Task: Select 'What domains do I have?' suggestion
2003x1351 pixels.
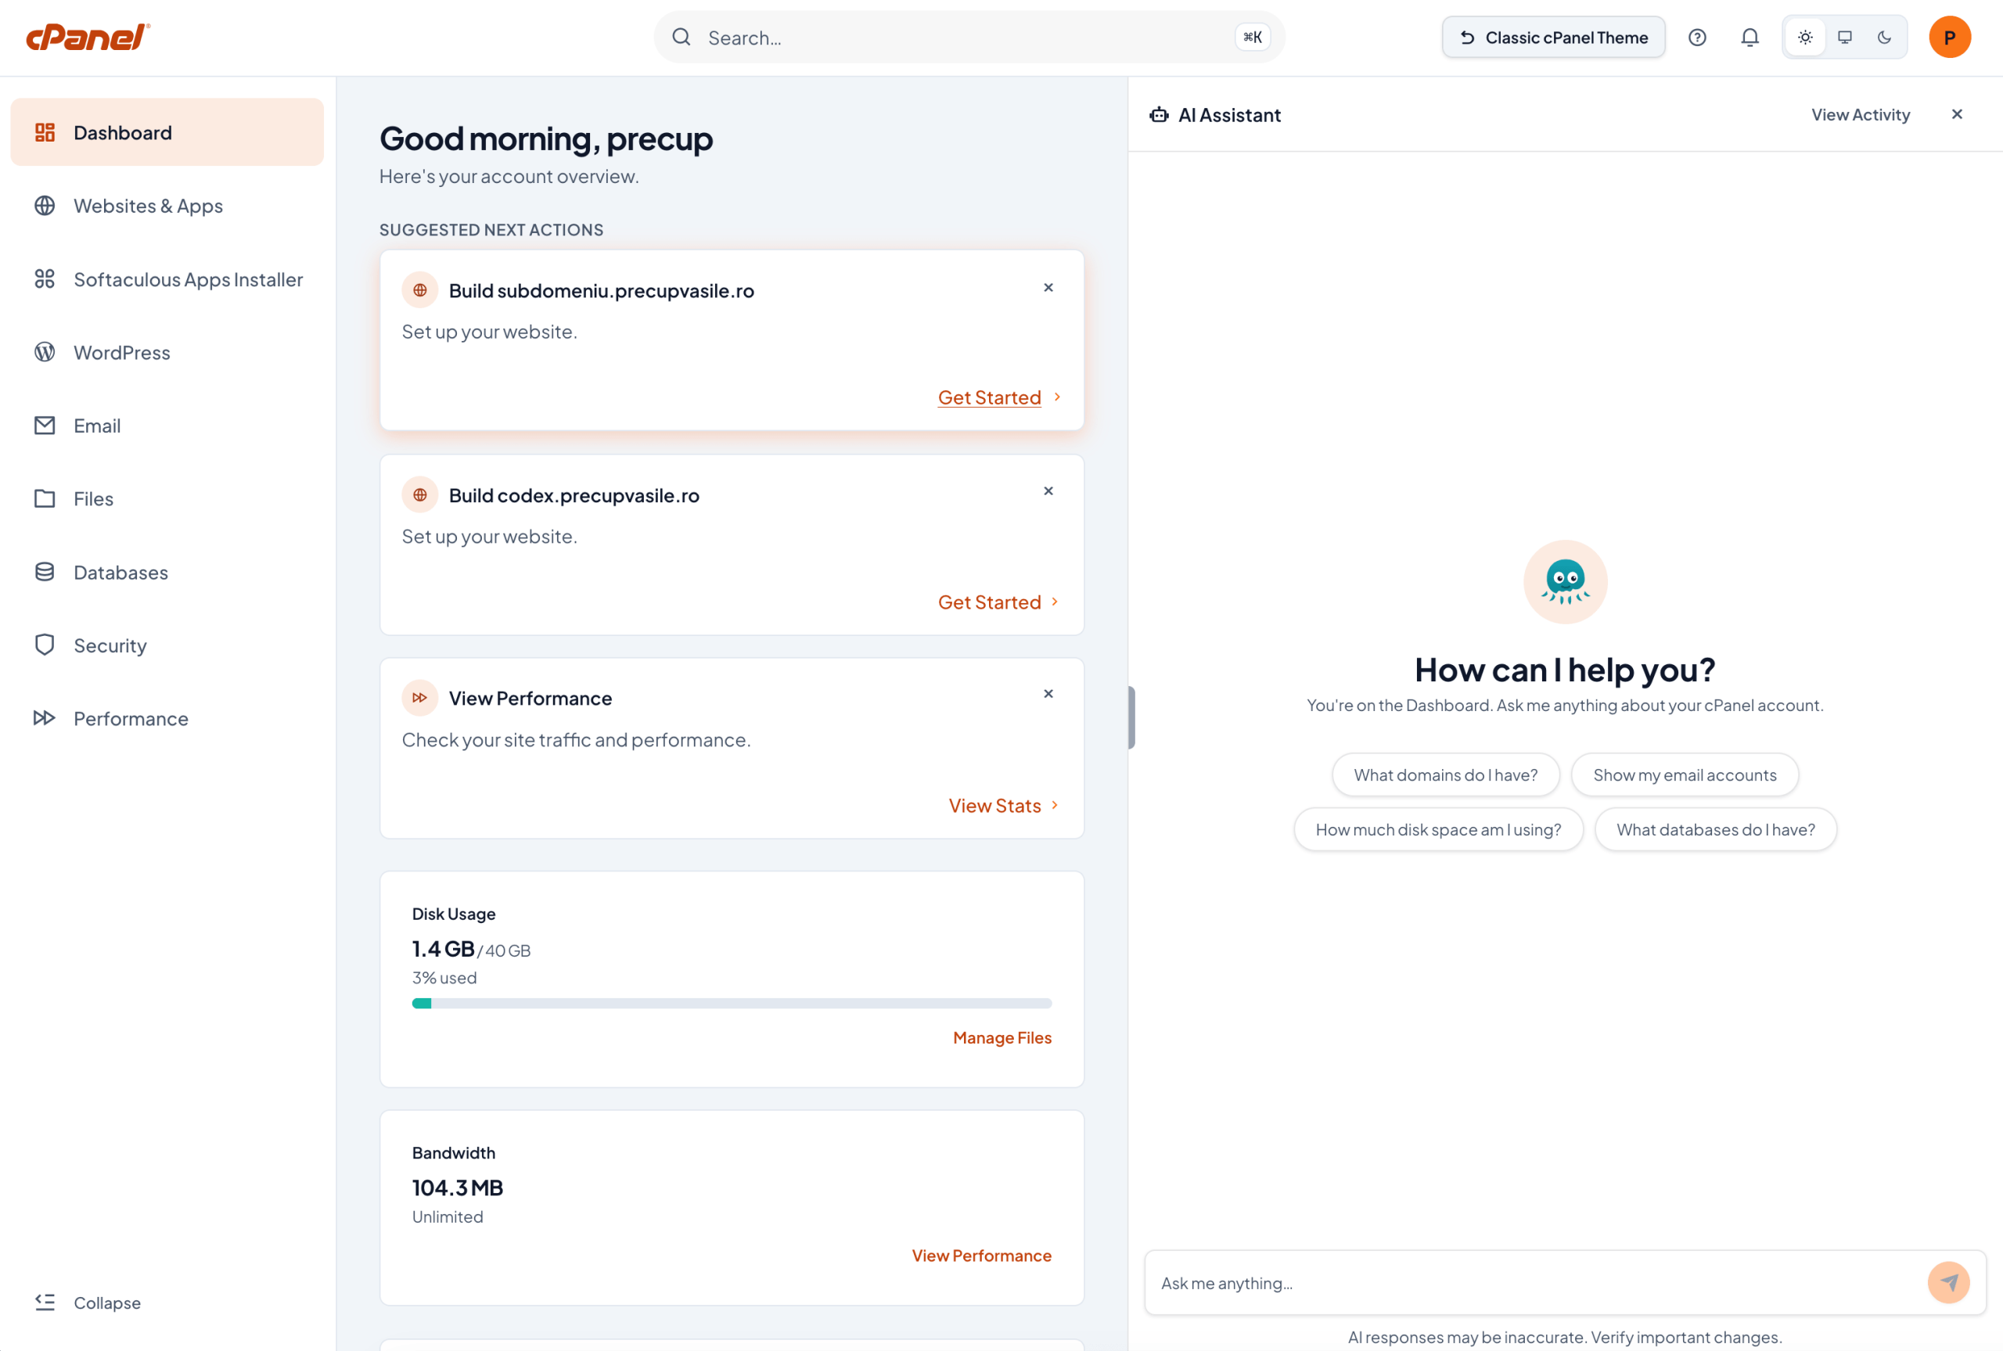Action: pos(1445,774)
